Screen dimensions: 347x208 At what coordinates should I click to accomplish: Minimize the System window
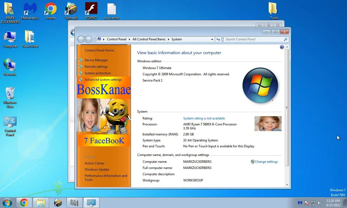click(266, 32)
